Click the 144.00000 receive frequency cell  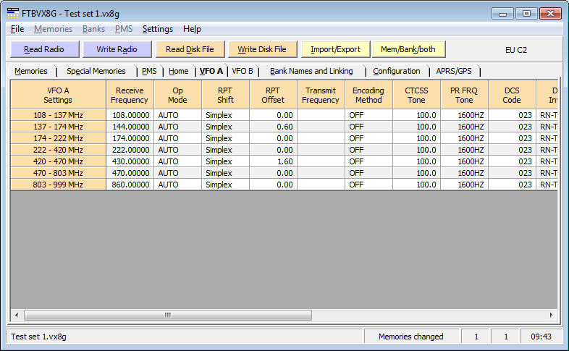click(130, 127)
